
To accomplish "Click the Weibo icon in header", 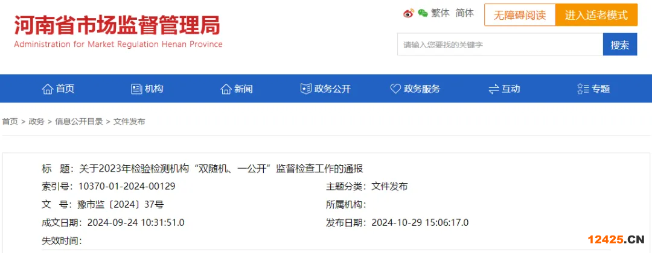I will pos(409,13).
